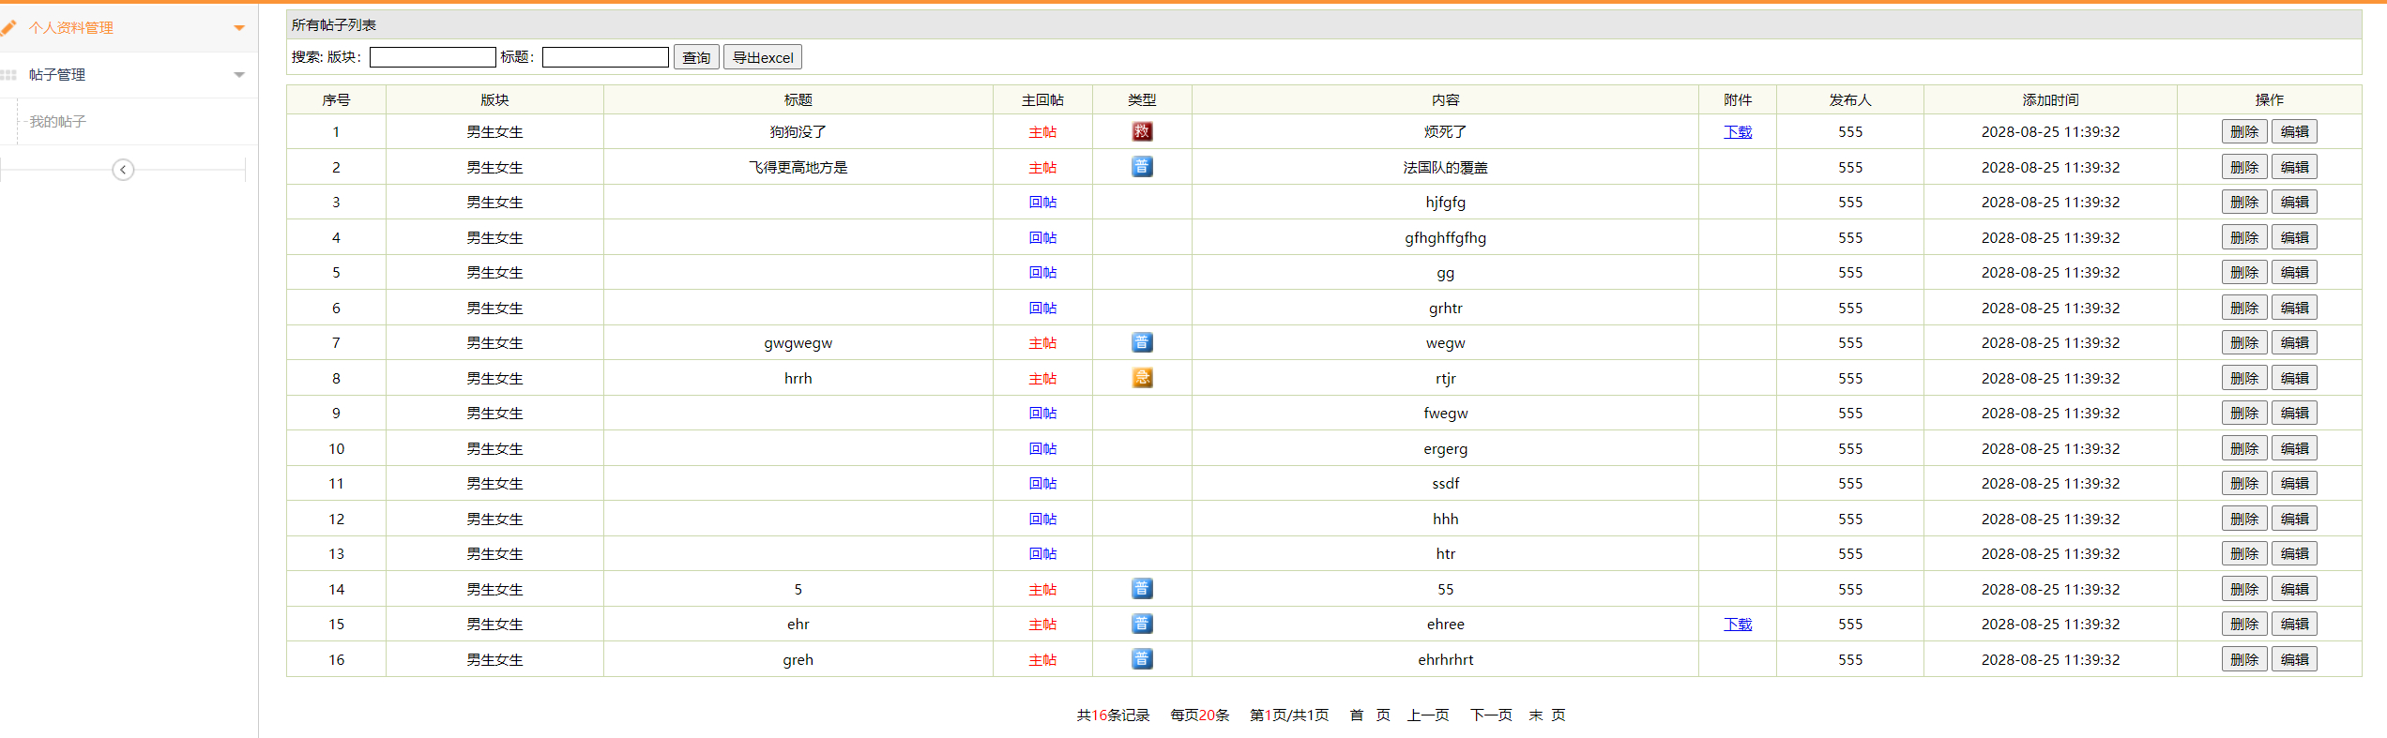Edit the hhh reply
Image resolution: width=2387 pixels, height=738 pixels.
pyautogui.click(x=2294, y=519)
